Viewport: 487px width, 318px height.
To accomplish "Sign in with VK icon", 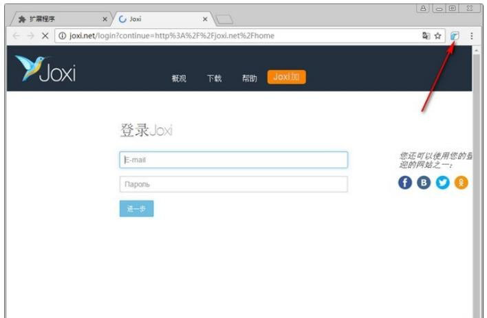I will pos(424,183).
